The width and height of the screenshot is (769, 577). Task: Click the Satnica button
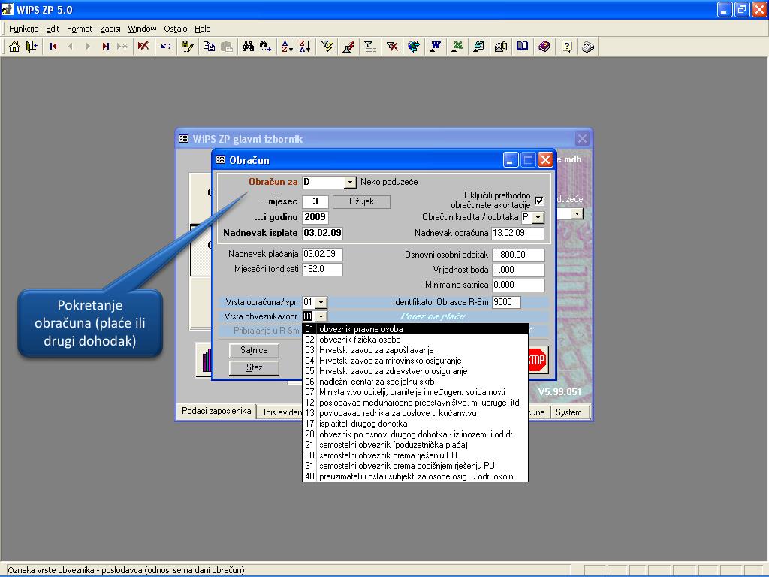pos(254,350)
